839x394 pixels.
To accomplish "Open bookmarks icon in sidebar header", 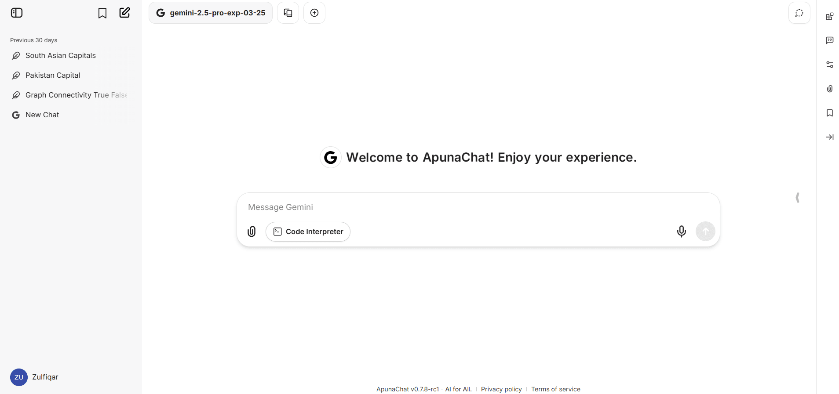I will pos(102,13).
